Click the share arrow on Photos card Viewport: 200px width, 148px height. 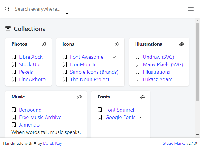point(44,44)
